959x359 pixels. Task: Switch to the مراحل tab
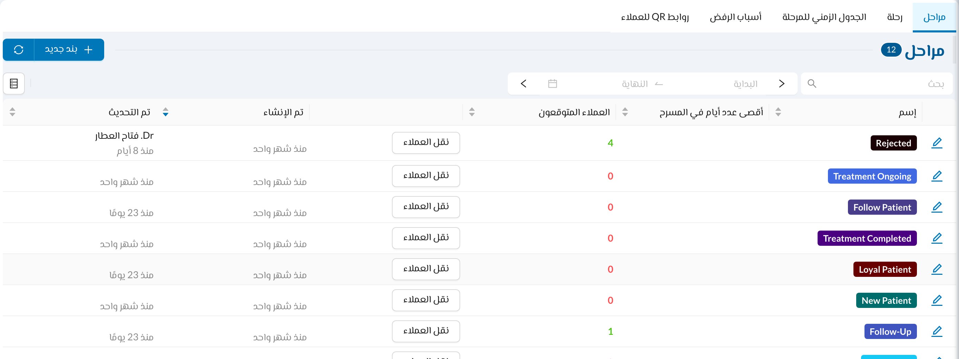(x=934, y=17)
